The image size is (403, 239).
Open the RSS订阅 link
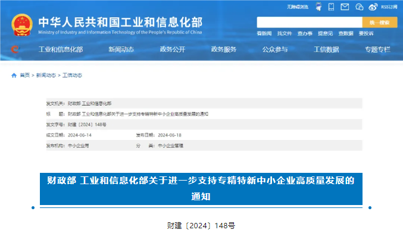pyautogui.click(x=389, y=7)
